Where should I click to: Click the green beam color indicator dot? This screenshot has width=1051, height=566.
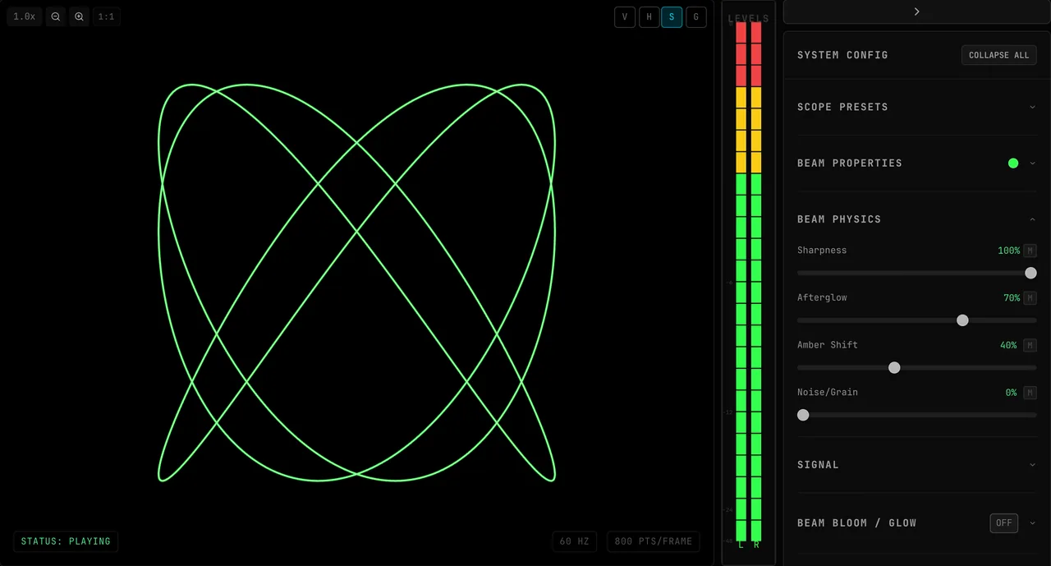point(1013,163)
